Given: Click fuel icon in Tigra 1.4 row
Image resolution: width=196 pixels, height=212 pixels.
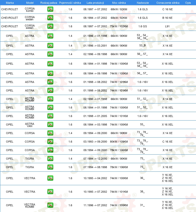Looking at the screenshot, I should pos(50,158).
